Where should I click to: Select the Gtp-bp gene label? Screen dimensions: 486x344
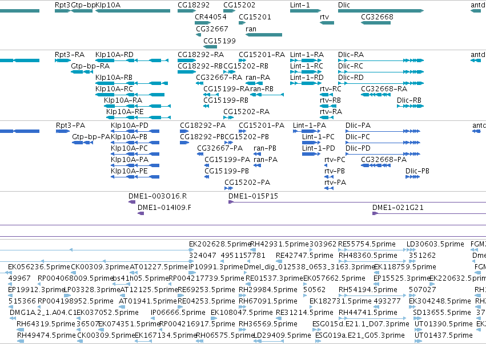(x=83, y=5)
